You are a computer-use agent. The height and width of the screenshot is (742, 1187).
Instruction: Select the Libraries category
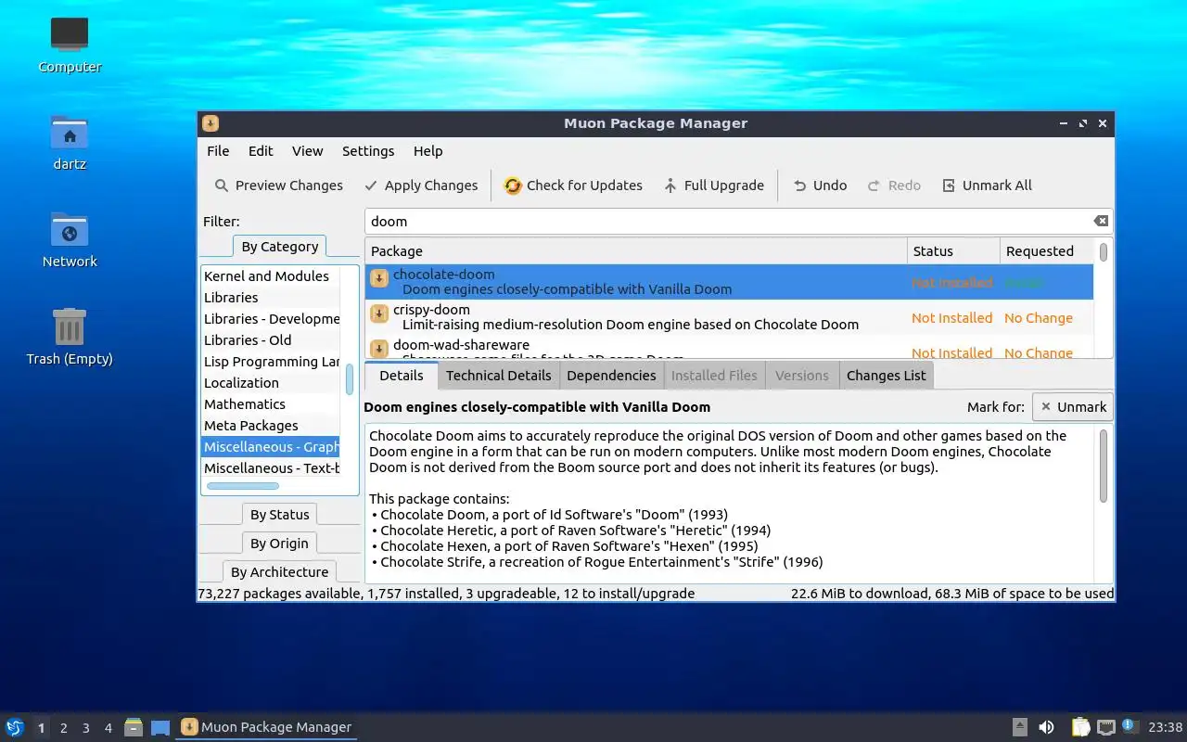[271, 298]
